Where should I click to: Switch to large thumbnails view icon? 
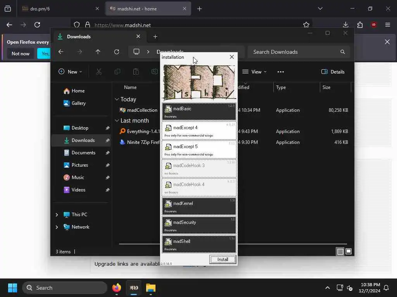click(349, 251)
